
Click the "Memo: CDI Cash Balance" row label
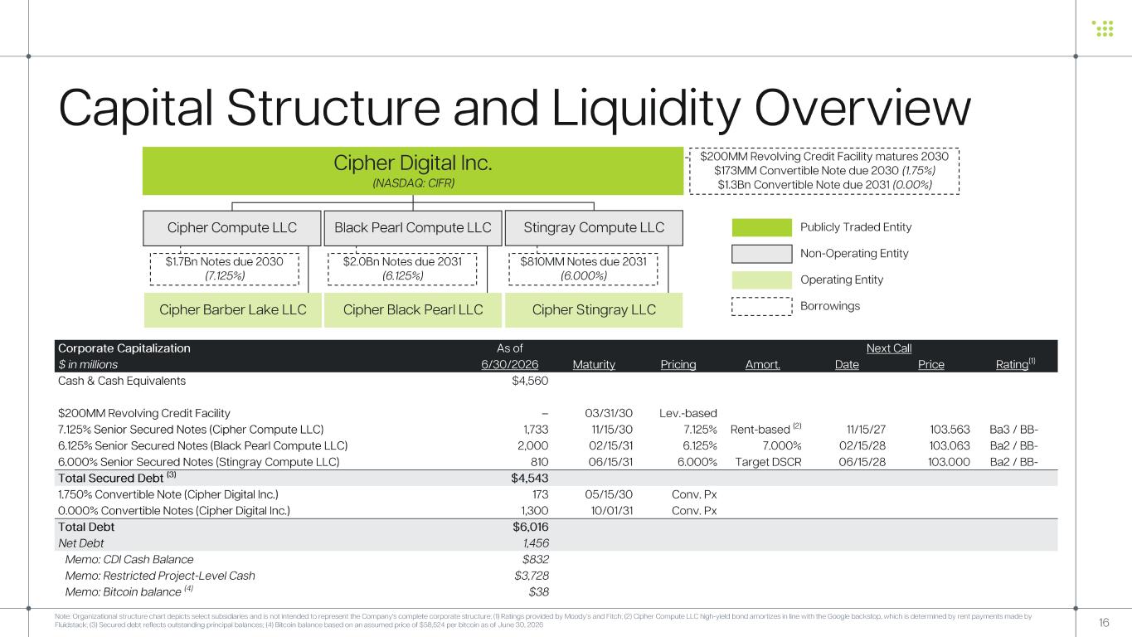tap(129, 559)
